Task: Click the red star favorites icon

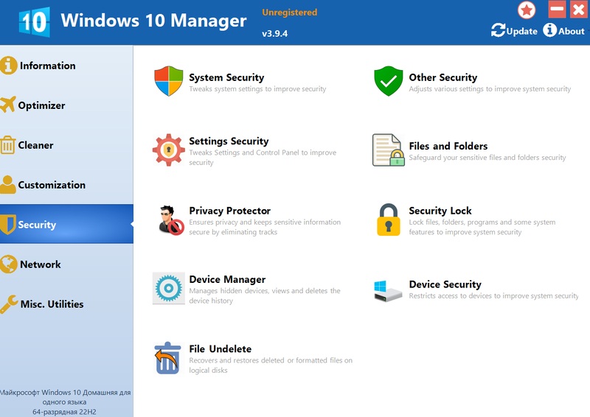Action: pos(527,10)
